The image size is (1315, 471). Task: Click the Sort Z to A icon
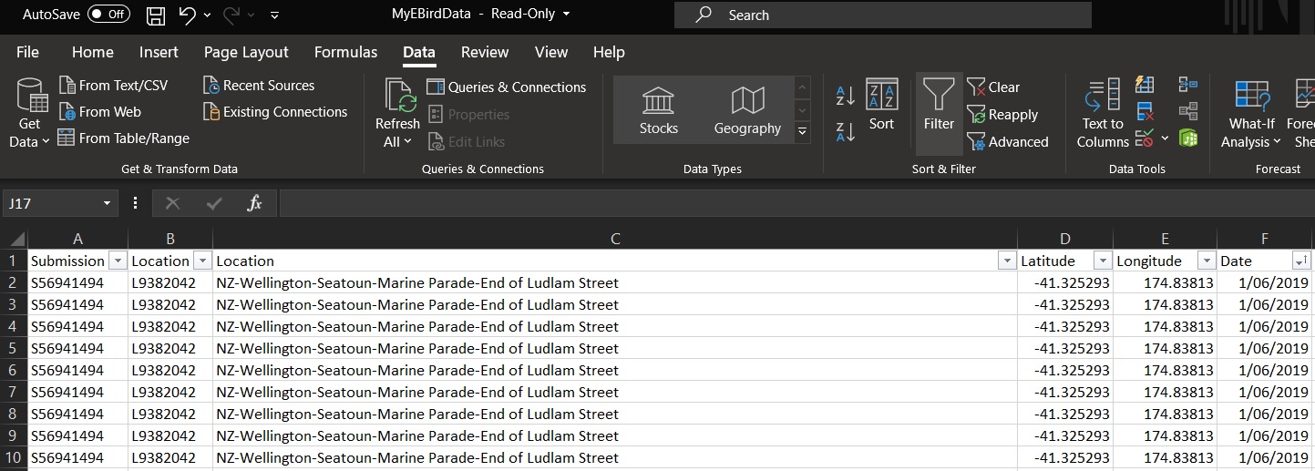pyautogui.click(x=845, y=132)
